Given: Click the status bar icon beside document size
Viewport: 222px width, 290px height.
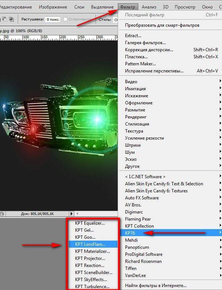Looking at the screenshot, I should (2, 214).
